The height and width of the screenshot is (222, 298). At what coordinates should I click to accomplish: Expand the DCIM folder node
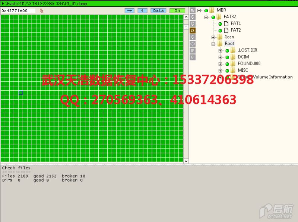tap(221, 57)
